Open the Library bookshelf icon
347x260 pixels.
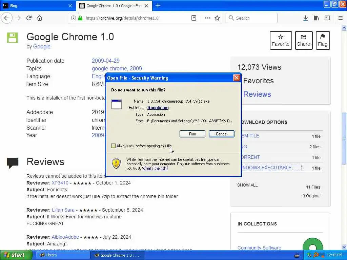[317, 18]
